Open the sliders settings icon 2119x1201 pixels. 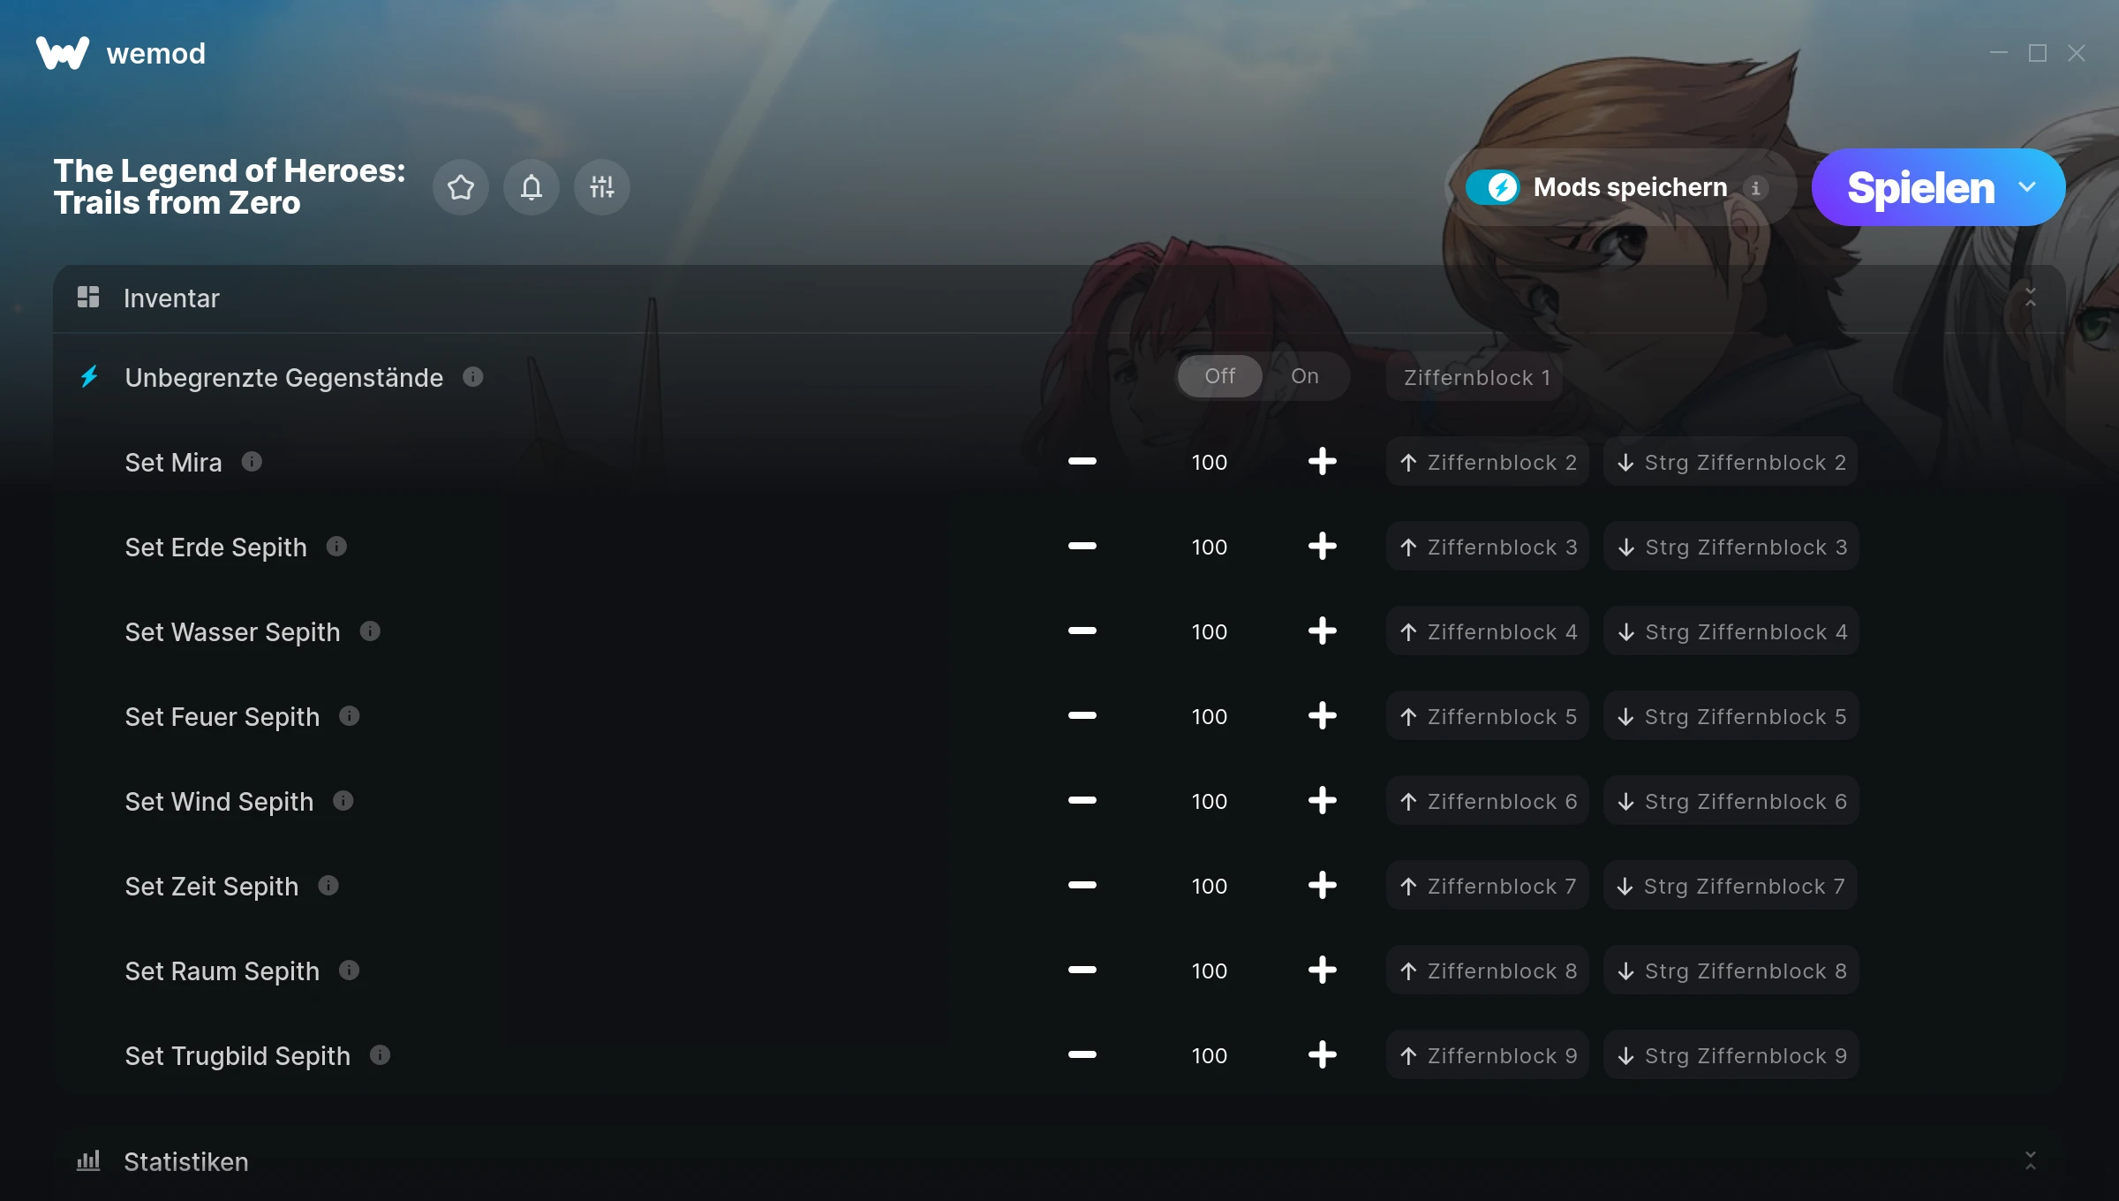coord(602,187)
